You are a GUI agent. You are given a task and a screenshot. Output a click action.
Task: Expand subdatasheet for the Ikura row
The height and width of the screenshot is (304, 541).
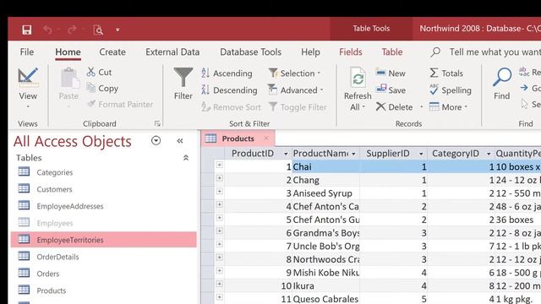point(220,284)
